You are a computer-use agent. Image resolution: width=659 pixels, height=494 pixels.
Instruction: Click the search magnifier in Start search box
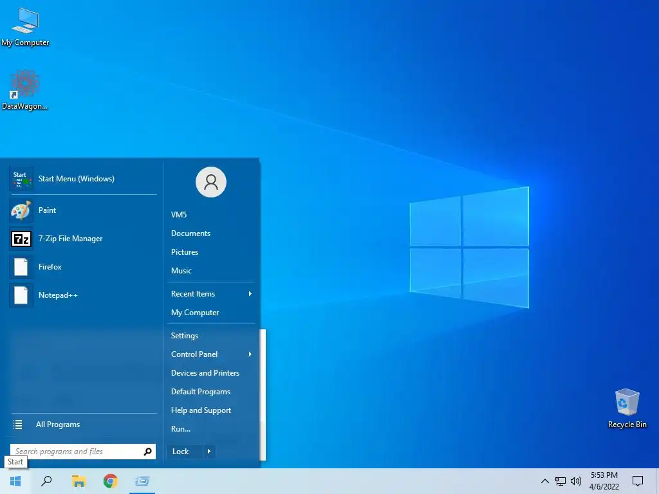pos(147,452)
